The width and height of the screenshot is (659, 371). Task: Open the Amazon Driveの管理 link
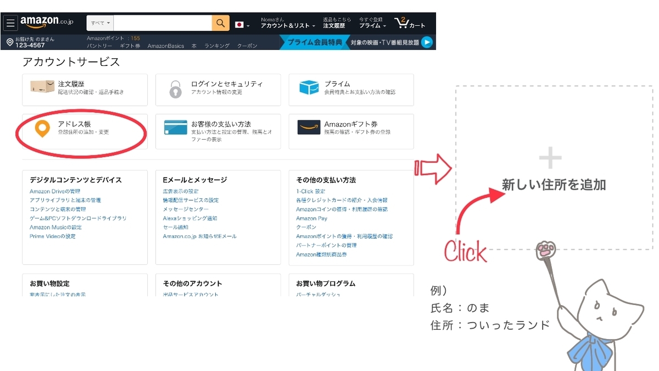click(55, 191)
